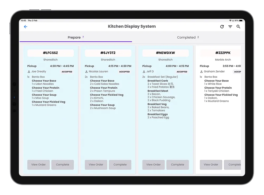Viewport: 264px width, 195px height.
Task: View Order for #LFCSSZ
Action: pos(39,165)
